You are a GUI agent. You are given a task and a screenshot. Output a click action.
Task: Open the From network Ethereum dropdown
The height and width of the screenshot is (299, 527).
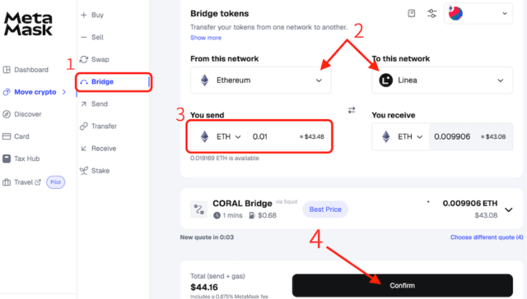[260, 80]
